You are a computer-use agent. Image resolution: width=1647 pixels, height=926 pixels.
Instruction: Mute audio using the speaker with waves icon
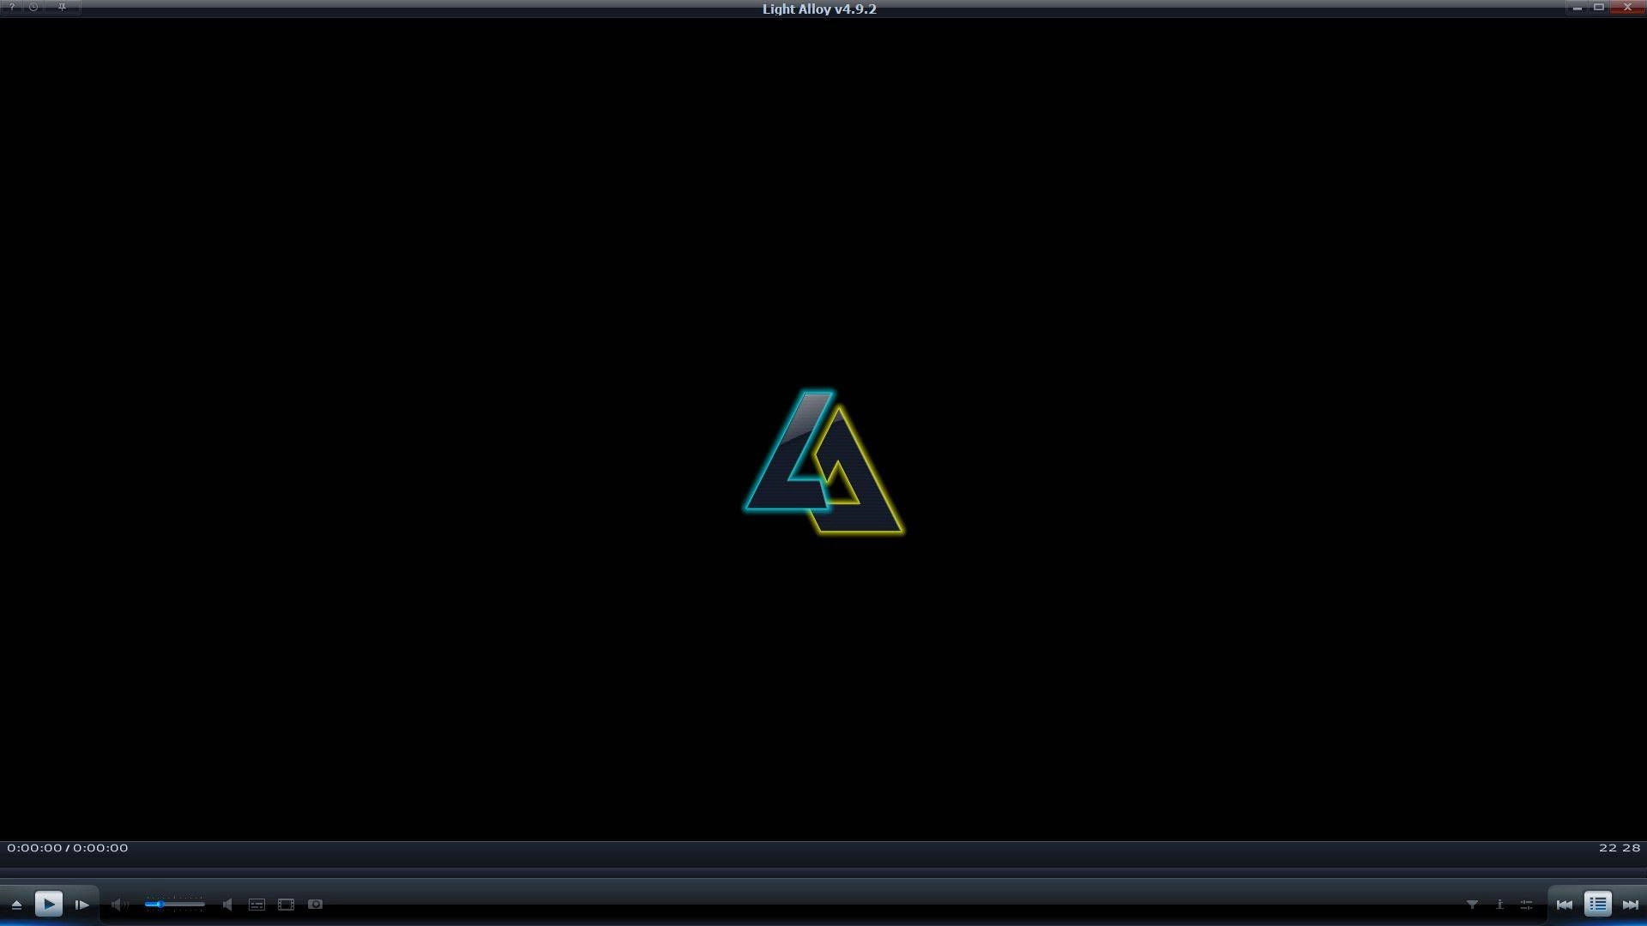(x=120, y=905)
